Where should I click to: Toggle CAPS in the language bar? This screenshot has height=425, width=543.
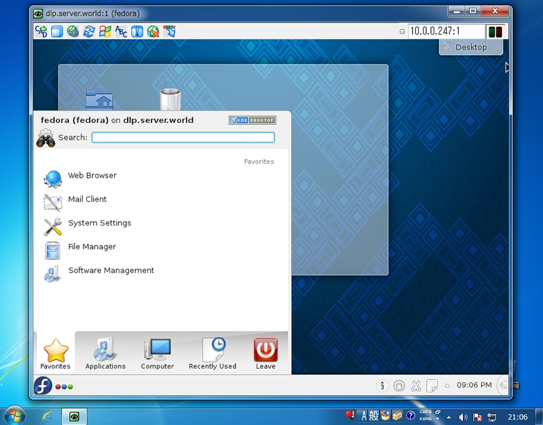[426, 412]
